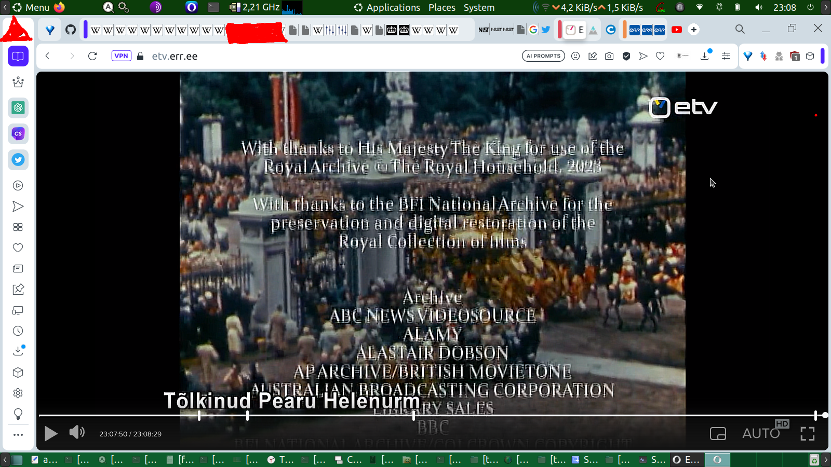Click the etv.err.ee address field

pos(175,56)
